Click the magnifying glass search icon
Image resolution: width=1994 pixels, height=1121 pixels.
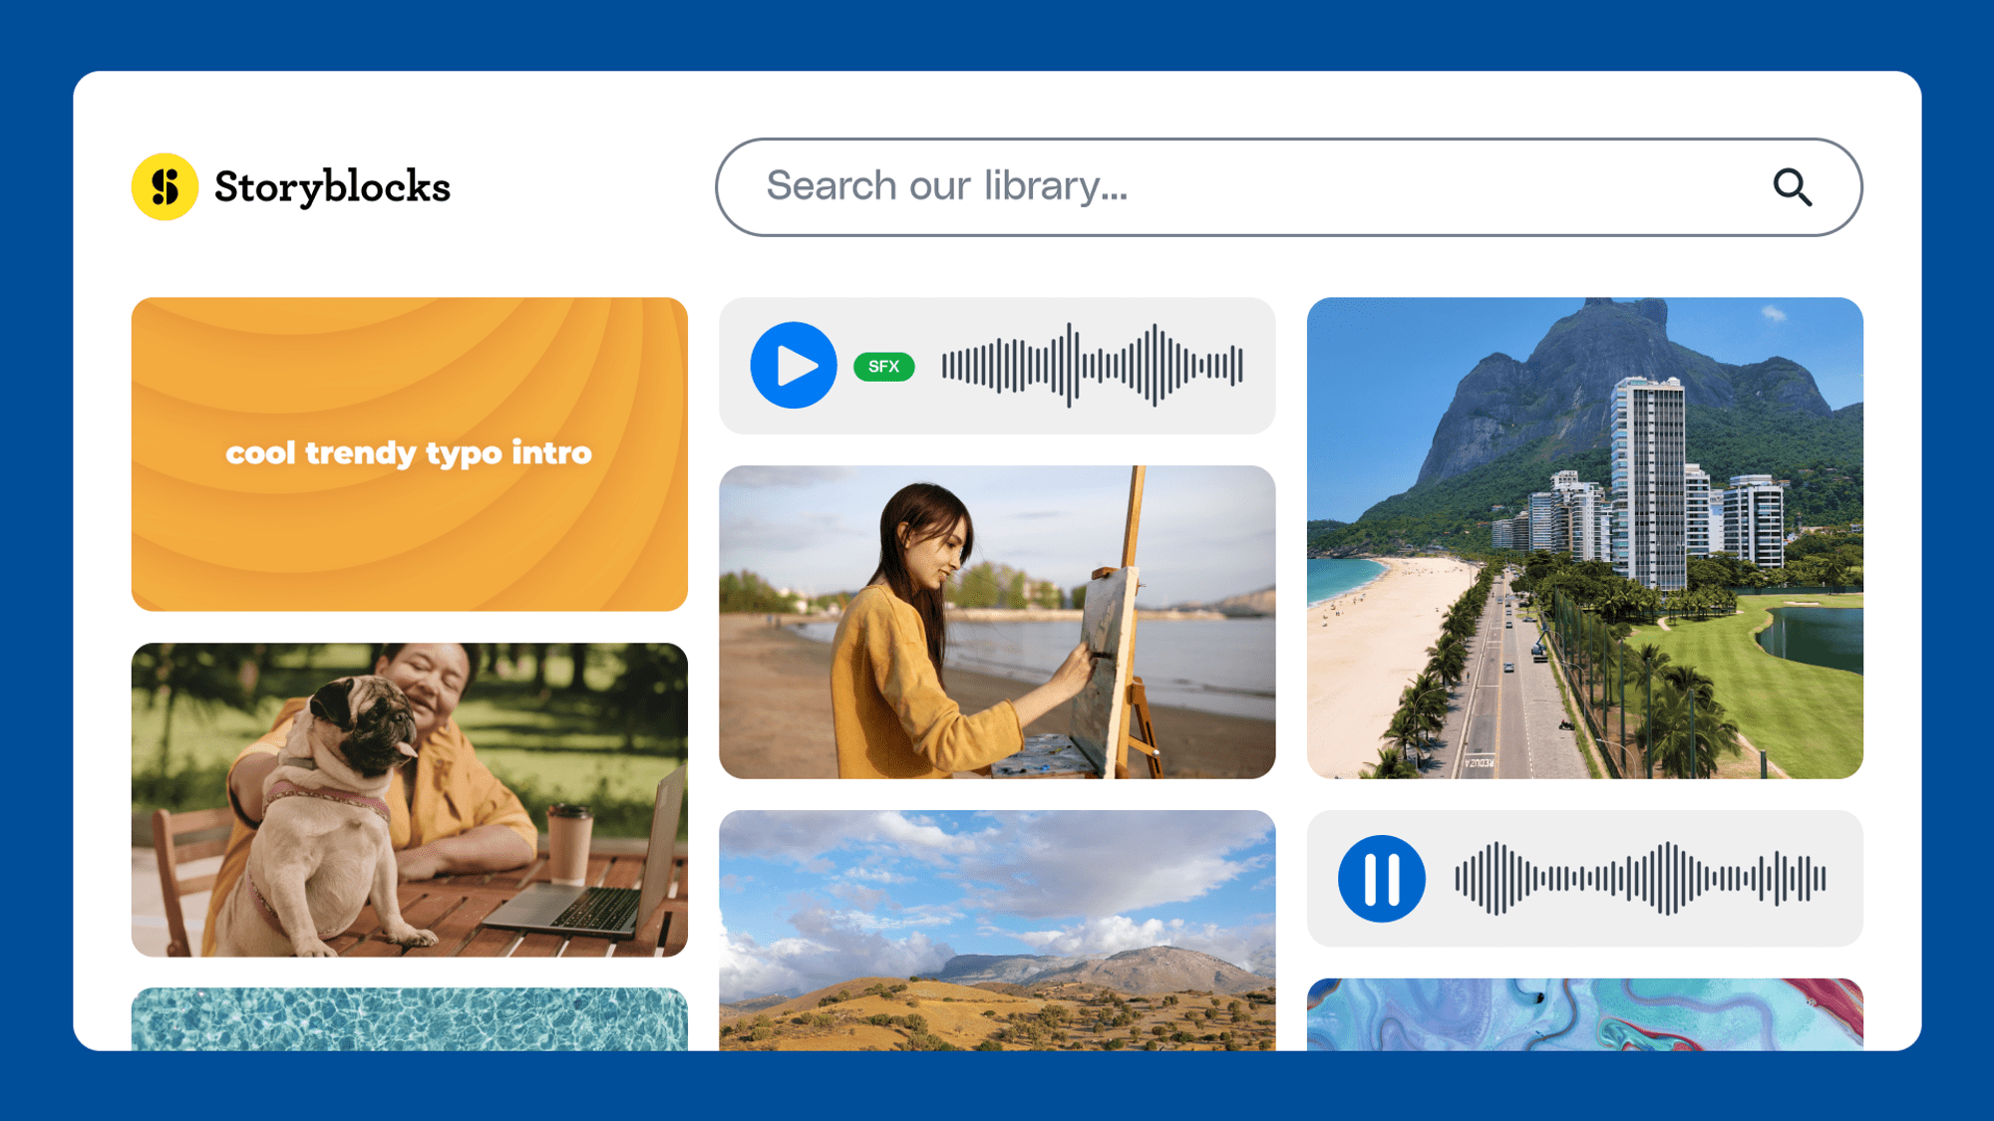[1792, 186]
